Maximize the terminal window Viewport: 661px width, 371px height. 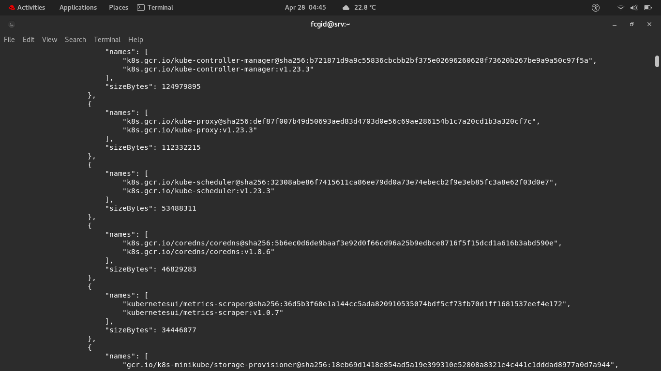point(631,24)
